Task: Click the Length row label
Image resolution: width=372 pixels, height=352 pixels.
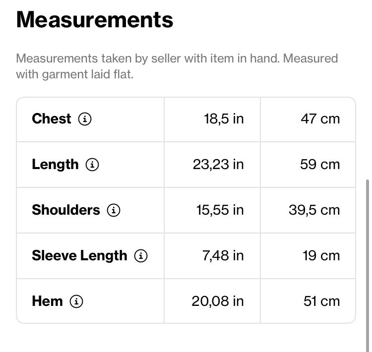Action: coord(55,165)
